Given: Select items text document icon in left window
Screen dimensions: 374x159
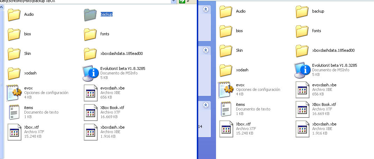Looking at the screenshot, I should [14, 112].
